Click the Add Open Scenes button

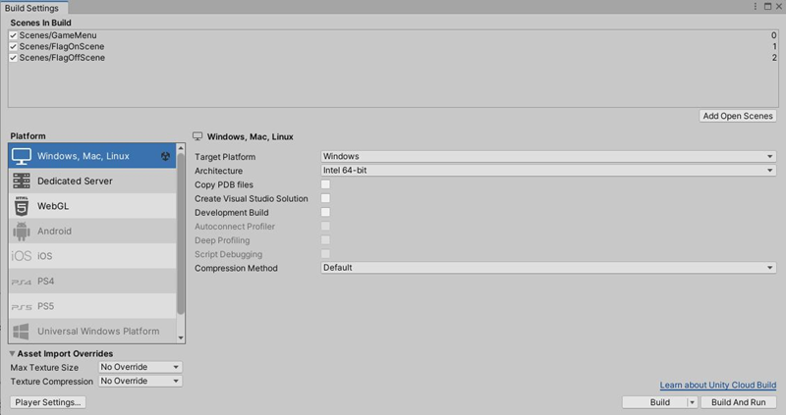tap(738, 116)
